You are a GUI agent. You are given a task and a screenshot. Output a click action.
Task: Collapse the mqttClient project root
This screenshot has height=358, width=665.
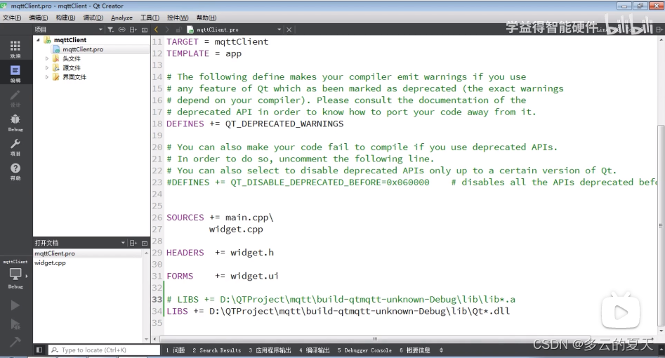[x=38, y=40]
